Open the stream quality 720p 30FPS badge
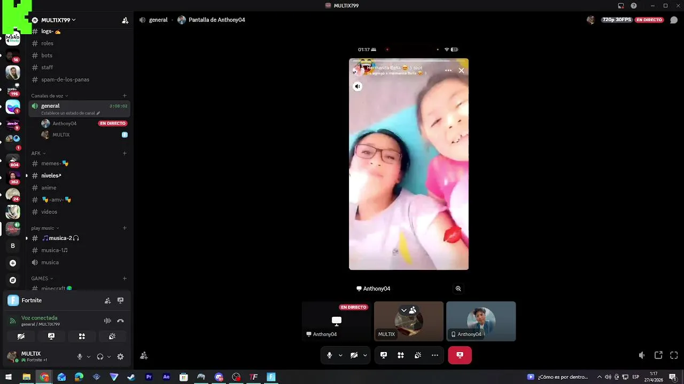Image resolution: width=684 pixels, height=384 pixels. (617, 20)
